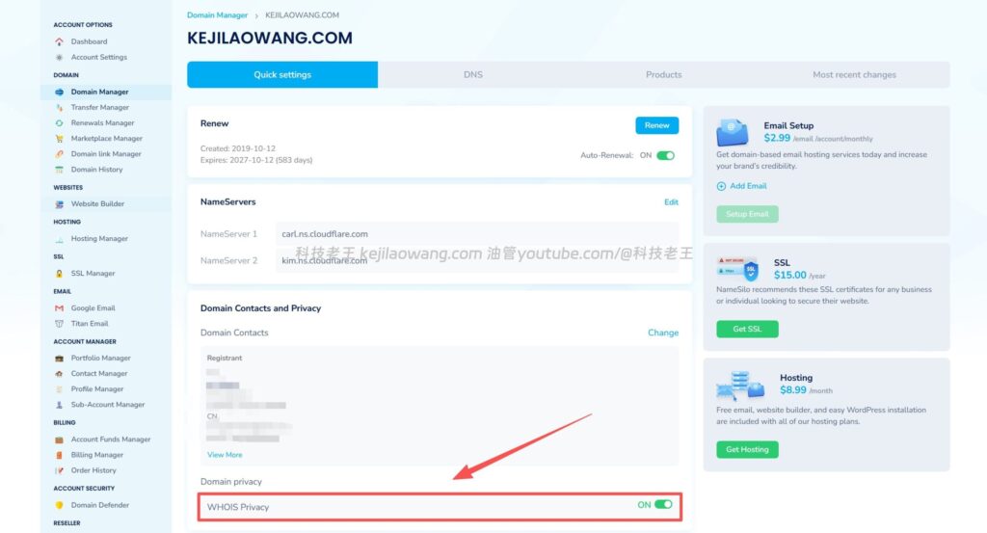Toggle the WHOIS Privacy switch
This screenshot has width=987, height=533.
(x=663, y=505)
